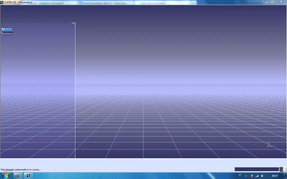
Task: Click the Show desktop strip on the taskbar
Action: tap(285, 176)
